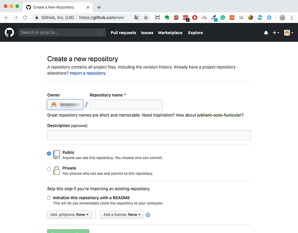Image resolution: width=298 pixels, height=233 pixels.
Task: Open the profile avatar menu in the GitHub header
Action: click(x=288, y=33)
